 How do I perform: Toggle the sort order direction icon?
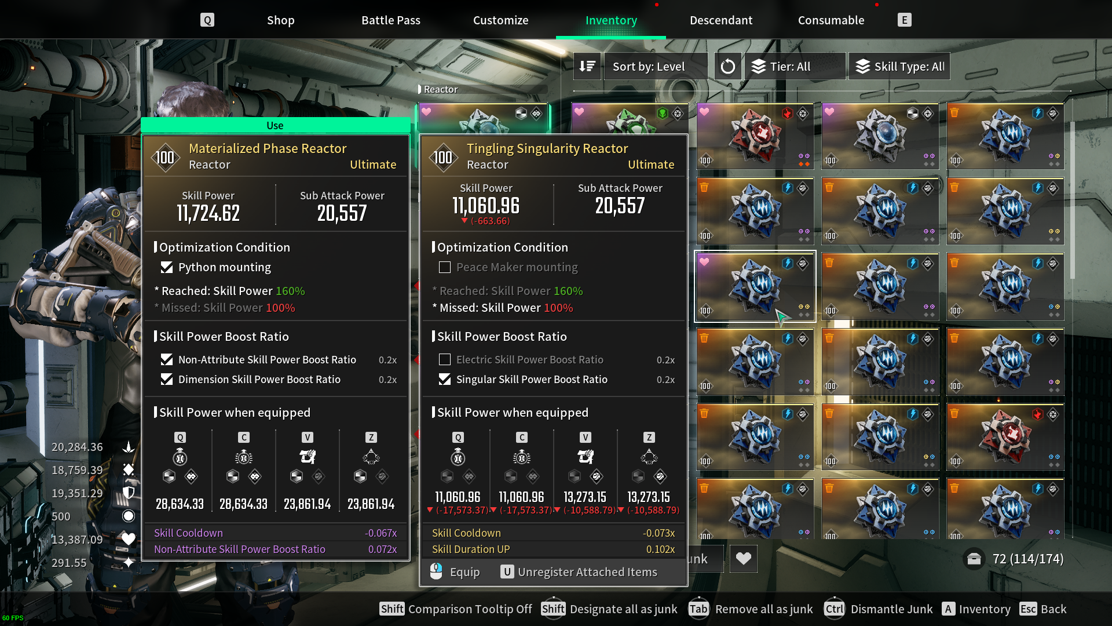(x=587, y=67)
